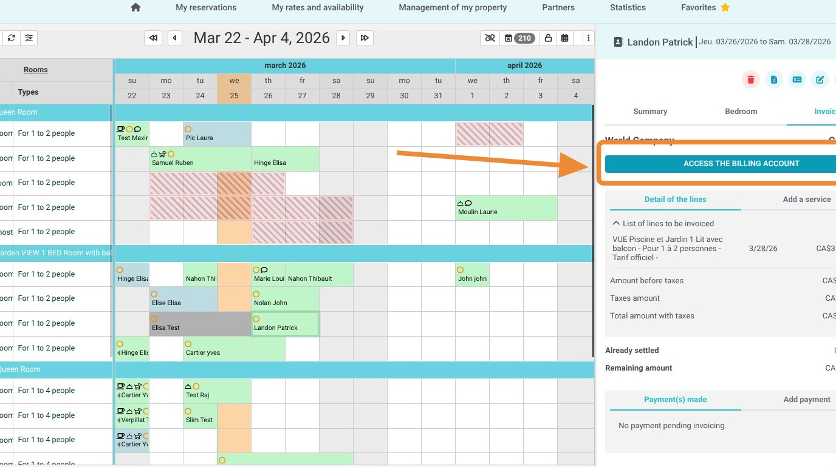The width and height of the screenshot is (836, 467).
Task: Open the Samuel Ruben reservation
Action: (x=200, y=159)
